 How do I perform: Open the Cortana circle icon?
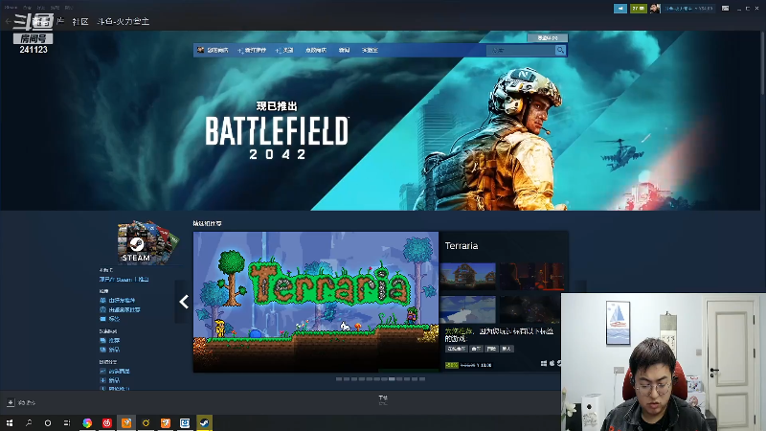click(47, 422)
